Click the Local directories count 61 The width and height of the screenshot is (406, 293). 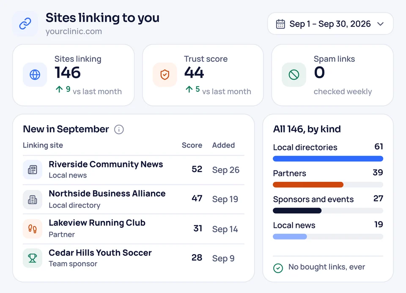379,146
